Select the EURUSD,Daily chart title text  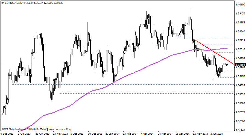coord(14,3)
